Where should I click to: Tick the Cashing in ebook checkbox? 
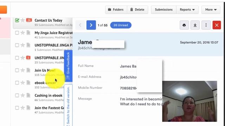17,95
